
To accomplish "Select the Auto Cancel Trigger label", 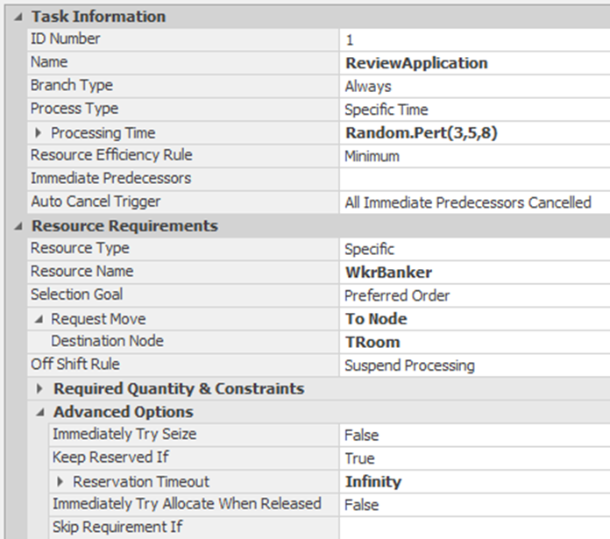I will coord(96,202).
